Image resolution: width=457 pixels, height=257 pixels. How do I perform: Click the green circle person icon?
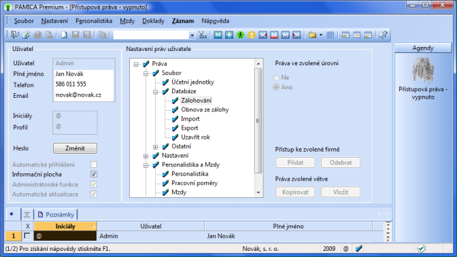[x=241, y=35]
